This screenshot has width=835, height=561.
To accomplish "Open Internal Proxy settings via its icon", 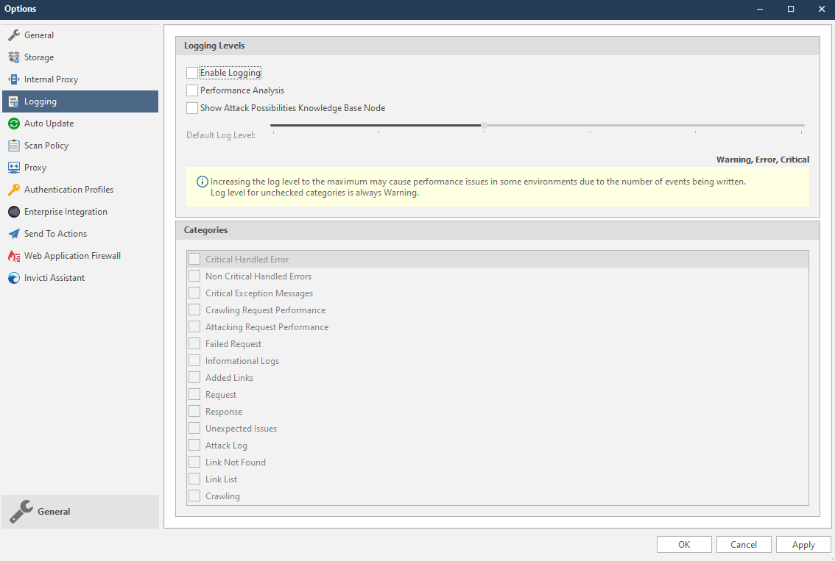I will pyautogui.click(x=13, y=79).
